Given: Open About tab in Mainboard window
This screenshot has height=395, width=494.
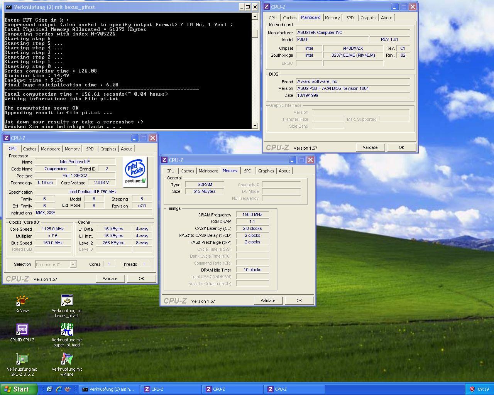Looking at the screenshot, I should 387,18.
